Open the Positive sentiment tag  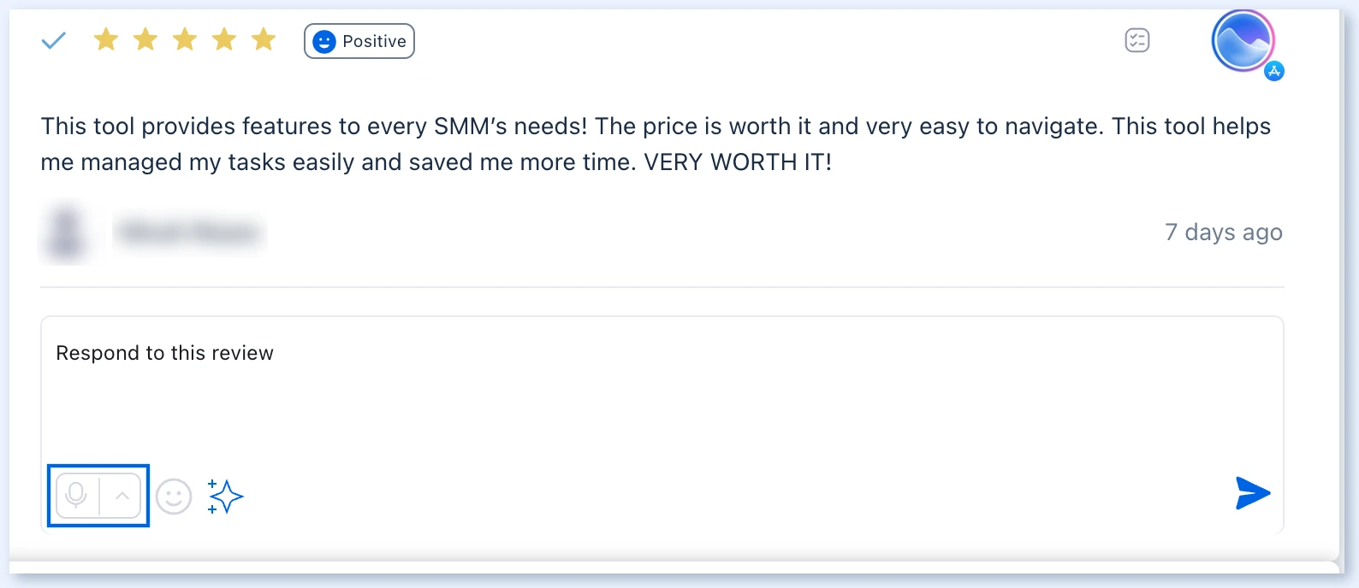[359, 41]
